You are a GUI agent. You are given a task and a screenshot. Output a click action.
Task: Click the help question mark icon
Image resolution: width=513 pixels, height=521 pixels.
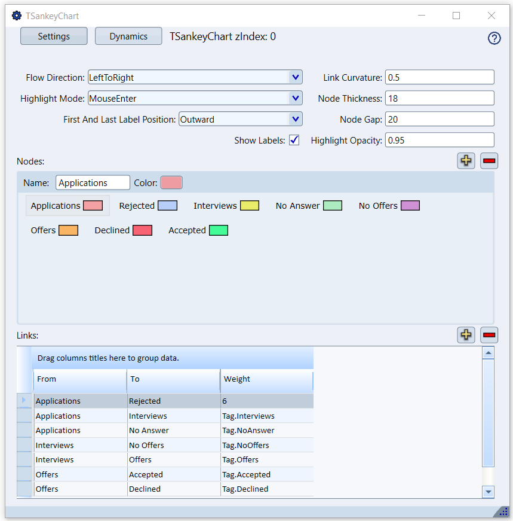coord(494,38)
